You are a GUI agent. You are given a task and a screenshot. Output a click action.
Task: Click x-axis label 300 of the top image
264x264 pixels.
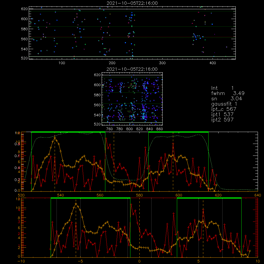coord(162,63)
